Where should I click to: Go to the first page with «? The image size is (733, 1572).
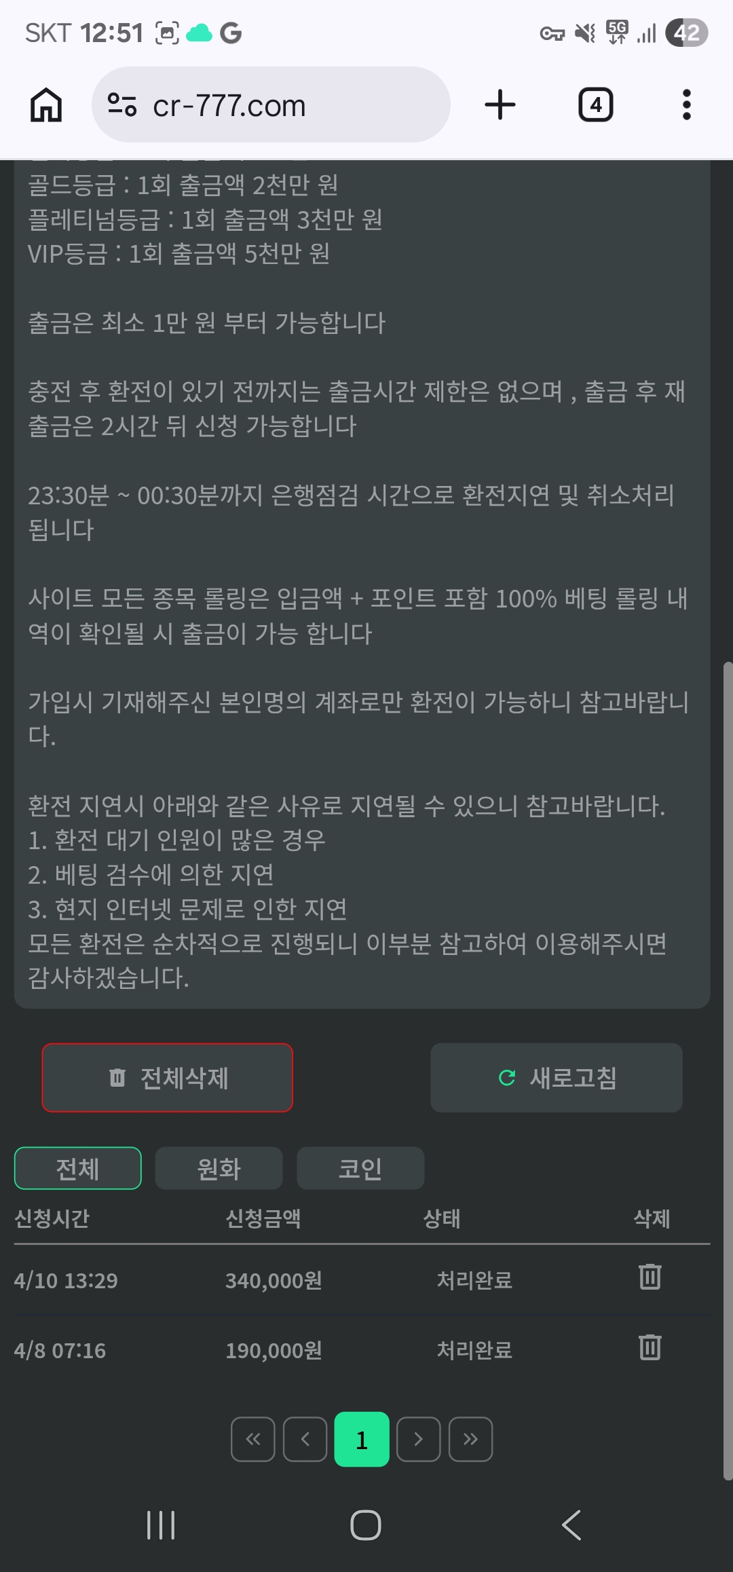tap(253, 1439)
